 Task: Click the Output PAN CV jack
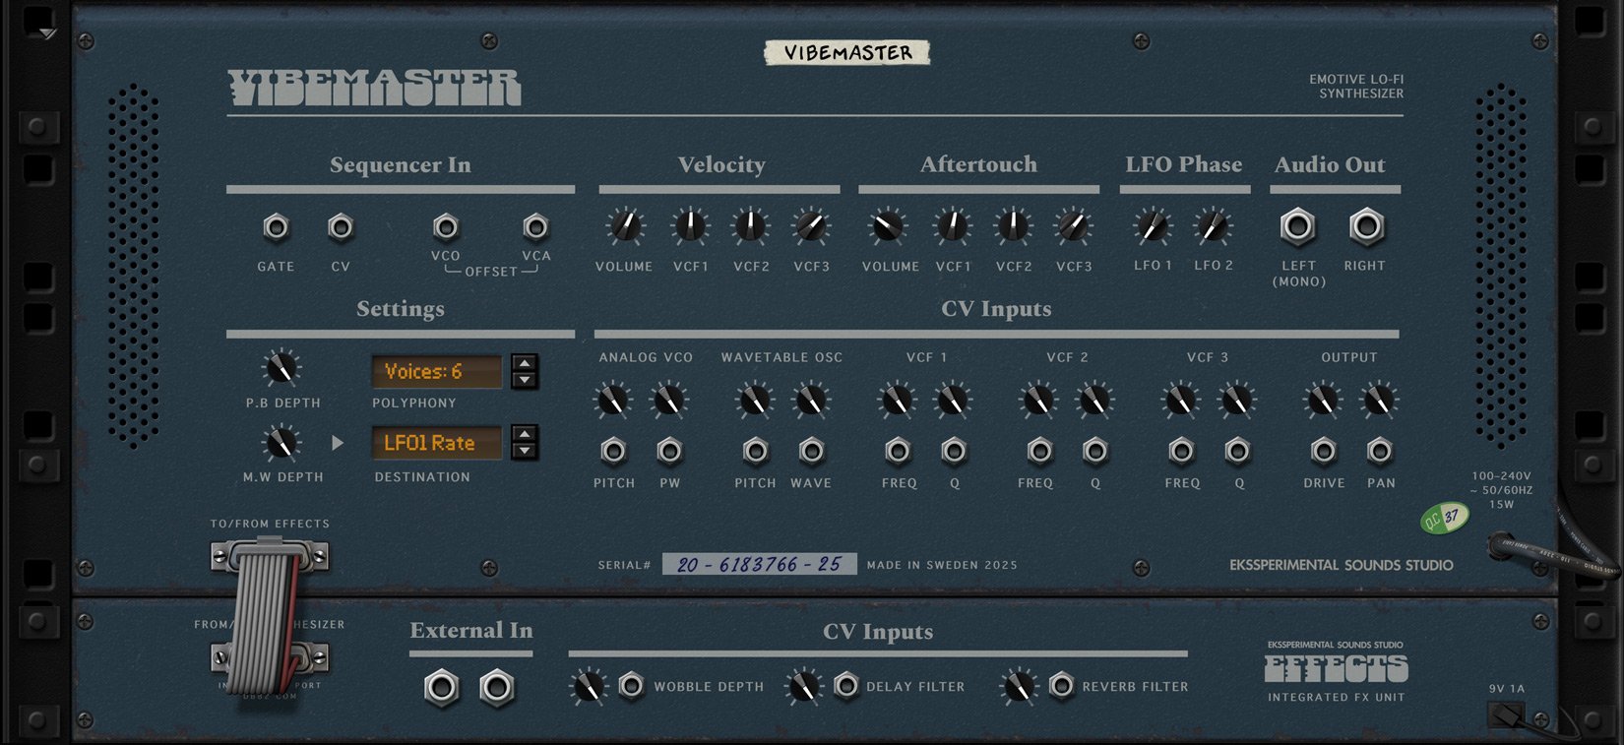click(x=1380, y=451)
